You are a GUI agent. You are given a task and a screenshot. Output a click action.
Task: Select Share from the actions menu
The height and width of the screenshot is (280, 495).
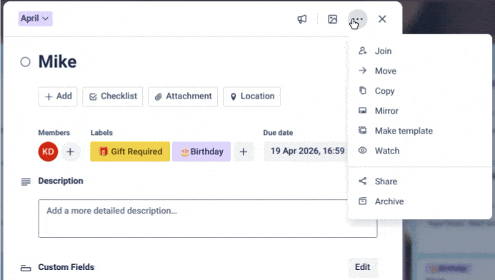(420, 181)
